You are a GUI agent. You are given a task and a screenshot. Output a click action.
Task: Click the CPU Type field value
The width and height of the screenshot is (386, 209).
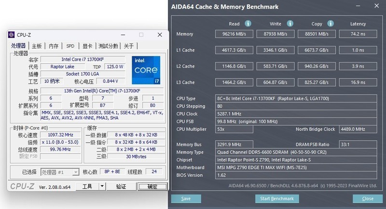click(x=296, y=99)
